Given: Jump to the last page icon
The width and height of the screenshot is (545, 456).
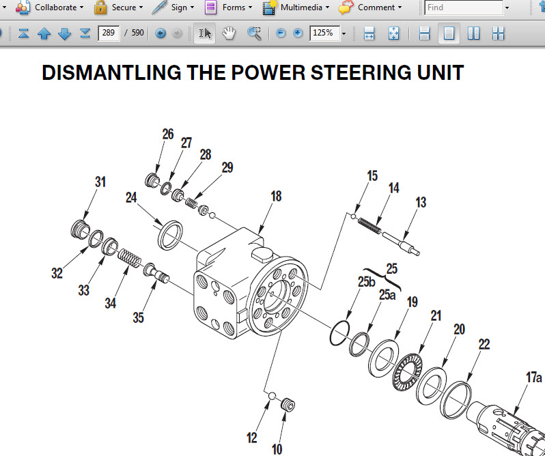Looking at the screenshot, I should coord(85,33).
